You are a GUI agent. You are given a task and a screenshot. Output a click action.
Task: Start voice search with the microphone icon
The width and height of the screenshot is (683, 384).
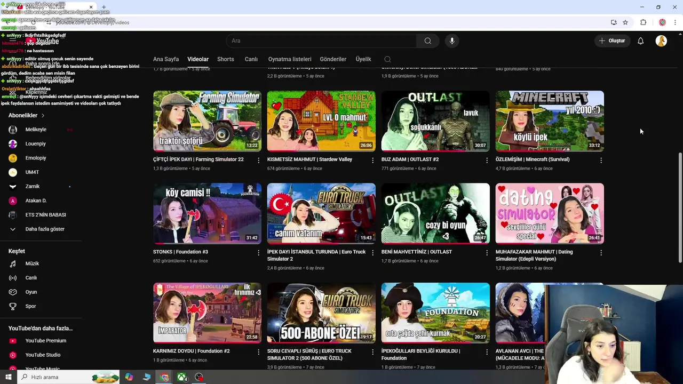[452, 41]
